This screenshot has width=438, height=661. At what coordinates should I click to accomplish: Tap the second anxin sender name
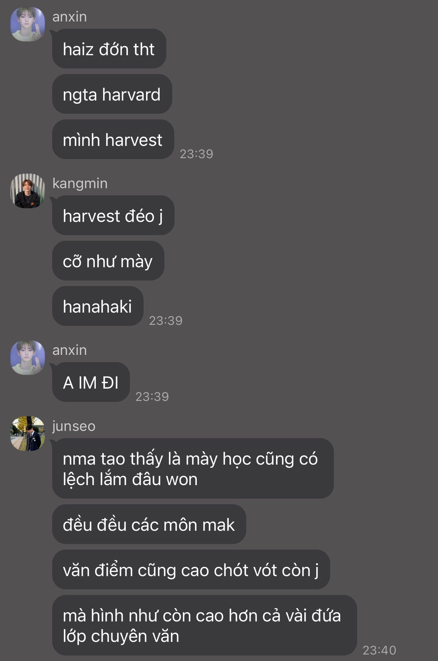70,350
